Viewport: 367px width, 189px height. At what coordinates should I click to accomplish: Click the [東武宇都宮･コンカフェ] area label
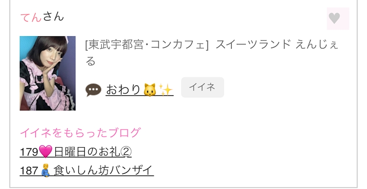pos(147,45)
